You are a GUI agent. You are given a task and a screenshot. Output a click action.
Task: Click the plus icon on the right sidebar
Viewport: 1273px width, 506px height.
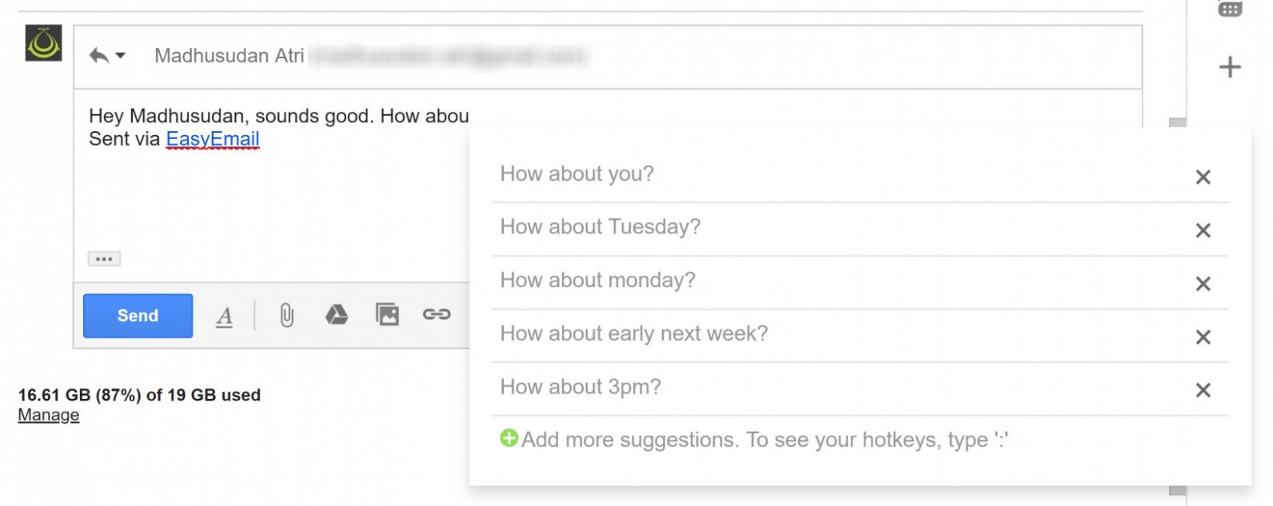coord(1229,66)
